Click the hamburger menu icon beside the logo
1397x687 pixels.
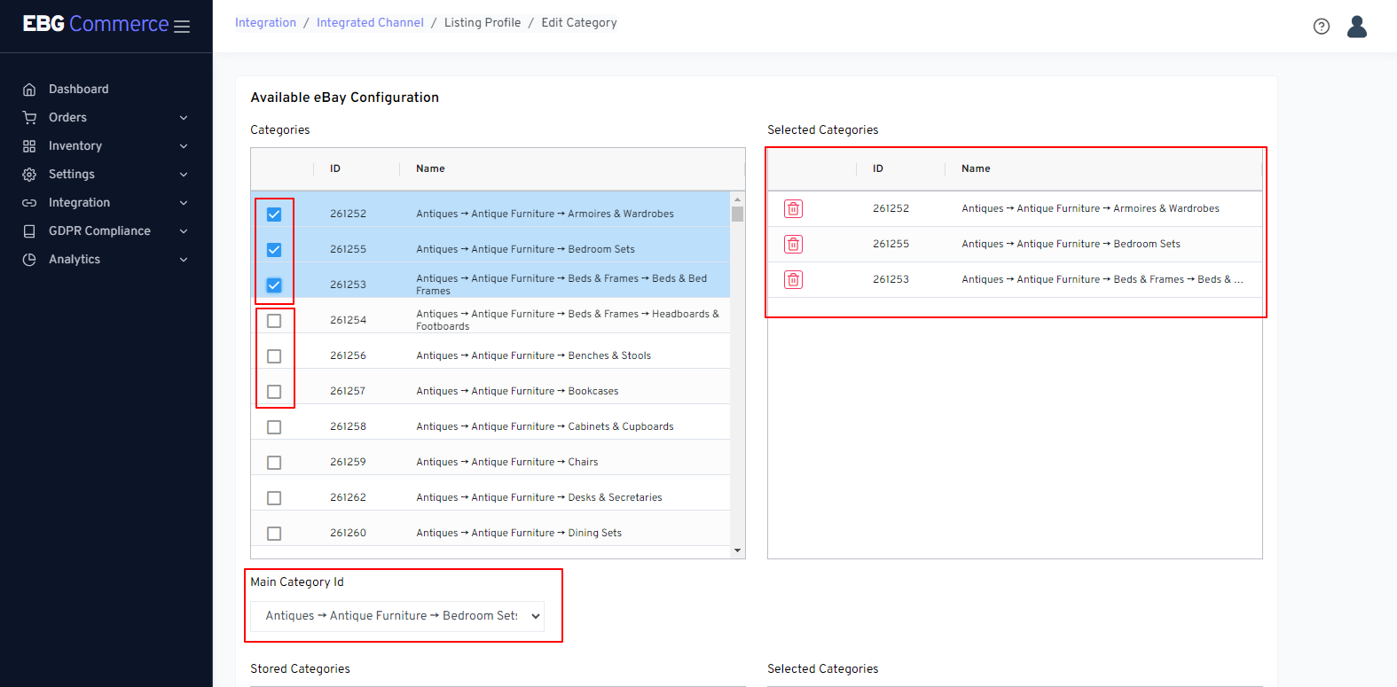pos(182,27)
